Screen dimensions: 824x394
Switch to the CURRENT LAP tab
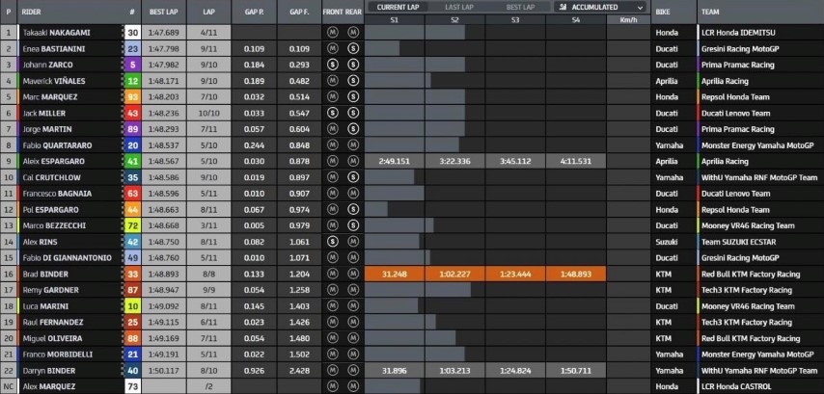click(x=396, y=7)
